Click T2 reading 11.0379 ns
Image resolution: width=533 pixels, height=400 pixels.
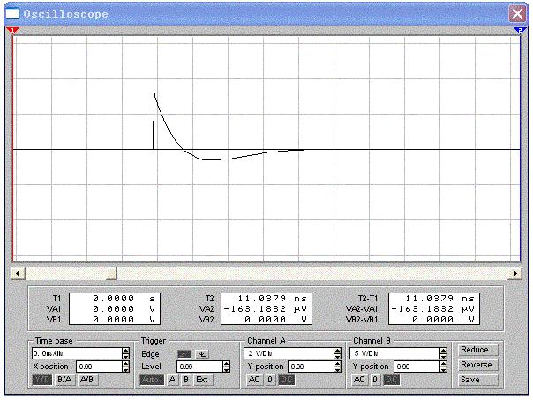(272, 299)
